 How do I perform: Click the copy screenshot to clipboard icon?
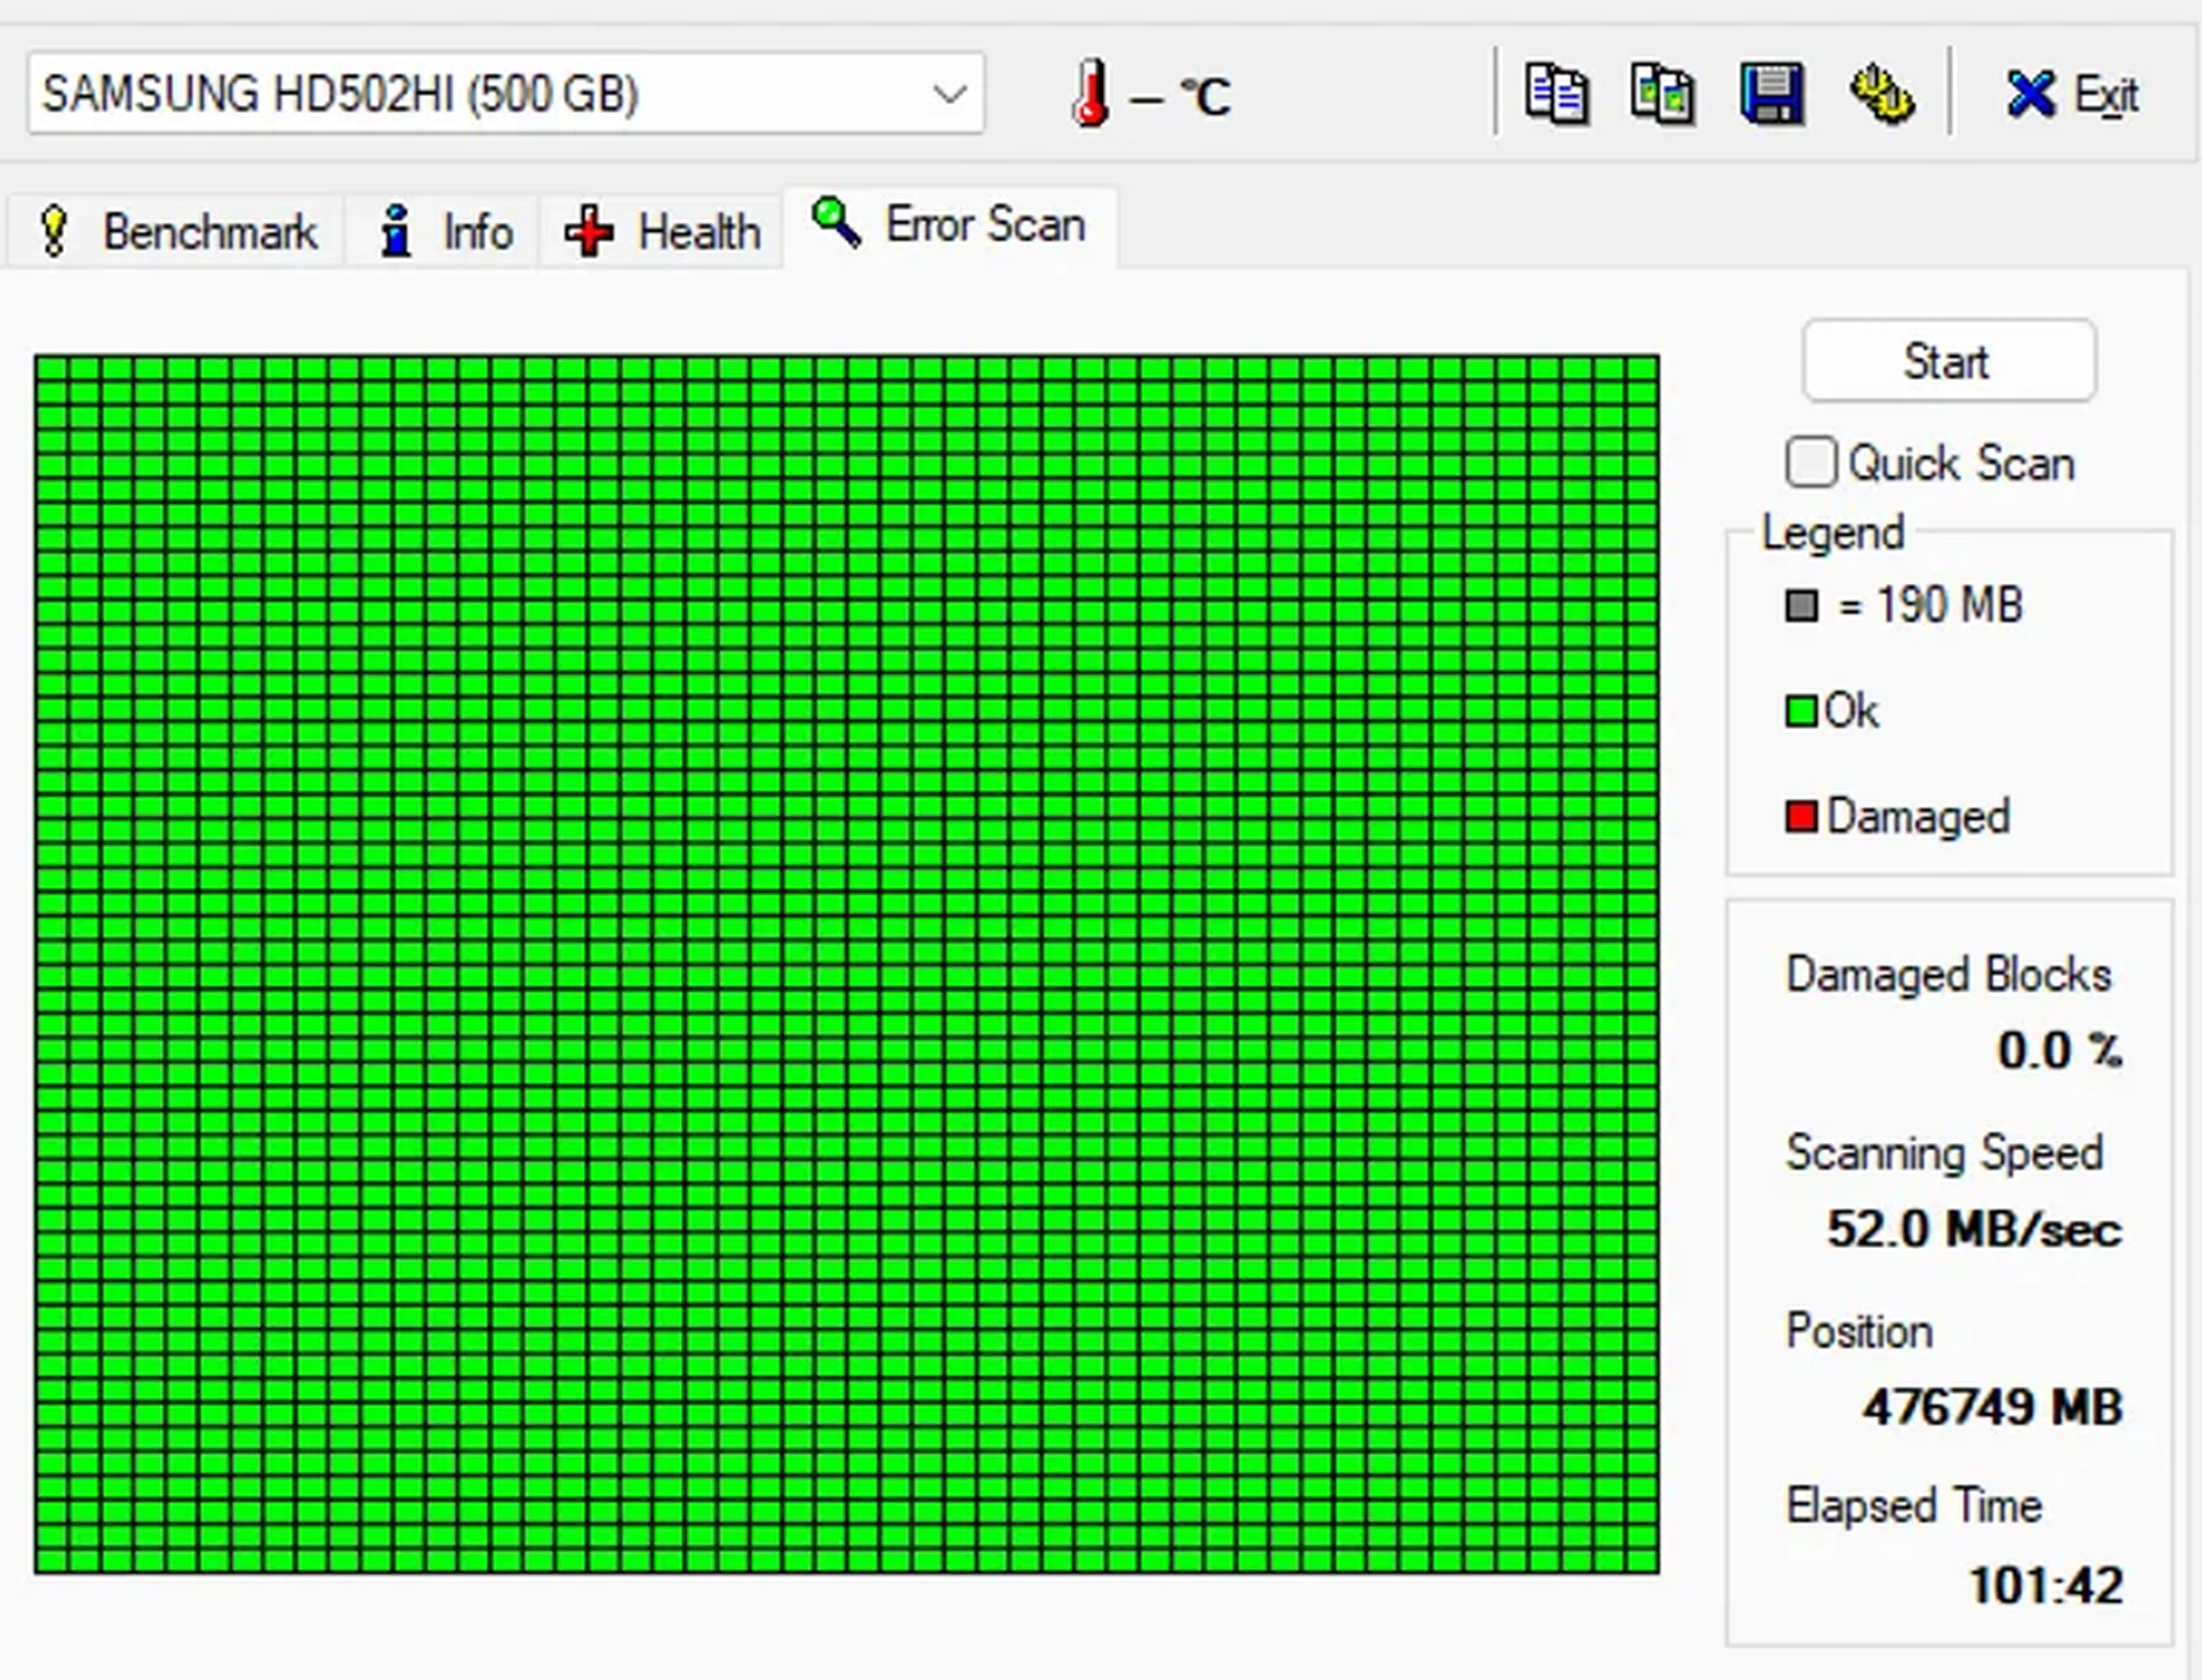pos(1662,95)
